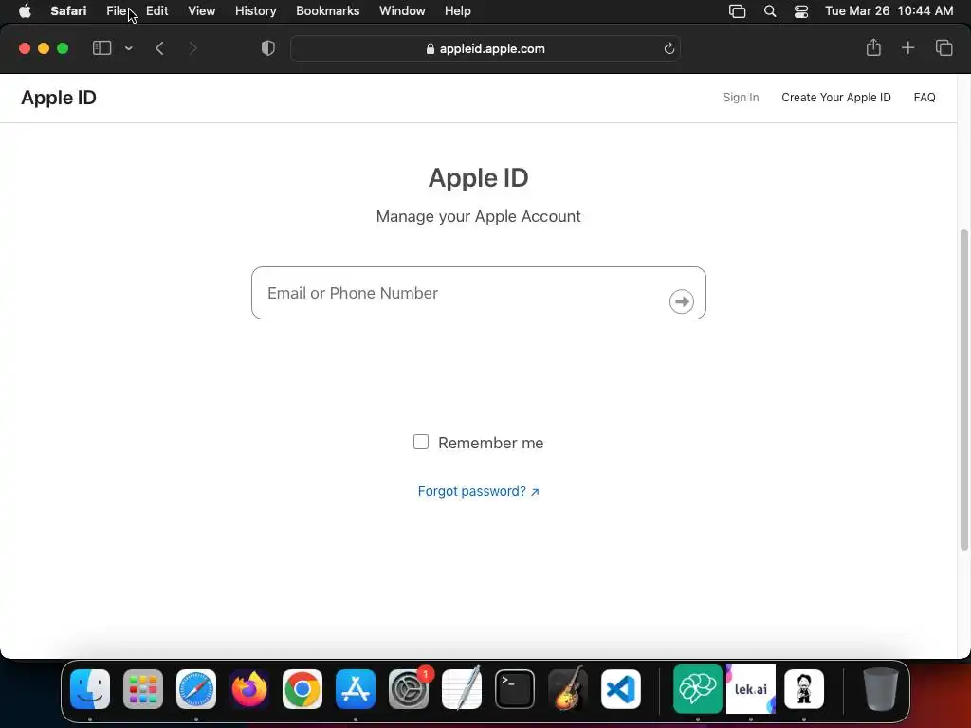Click the Email or Phone Number field
The width and height of the screenshot is (971, 728).
478,293
